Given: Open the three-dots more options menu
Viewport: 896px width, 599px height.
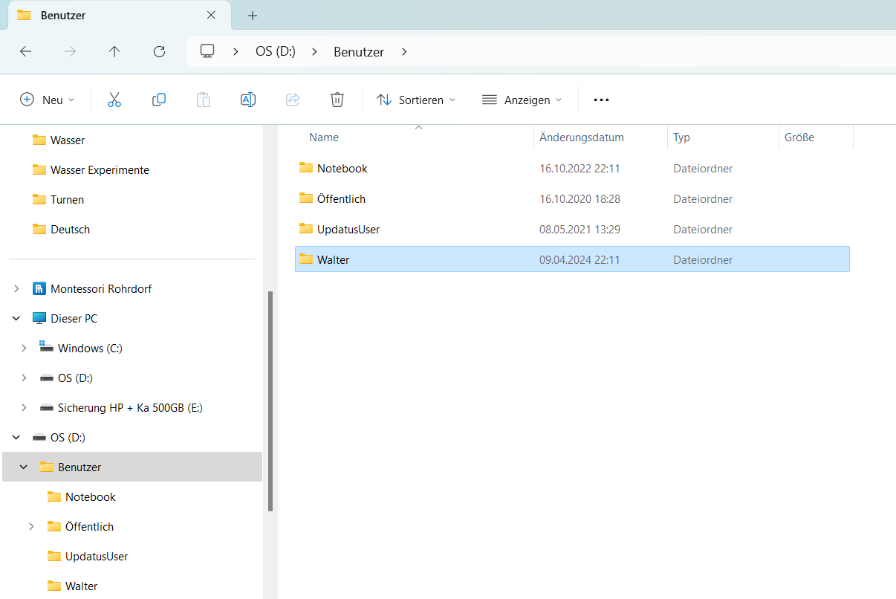Looking at the screenshot, I should click(601, 100).
